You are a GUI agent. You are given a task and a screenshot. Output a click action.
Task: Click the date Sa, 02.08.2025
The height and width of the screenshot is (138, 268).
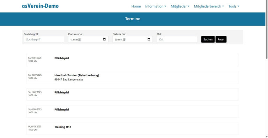pyautogui.click(x=35, y=109)
